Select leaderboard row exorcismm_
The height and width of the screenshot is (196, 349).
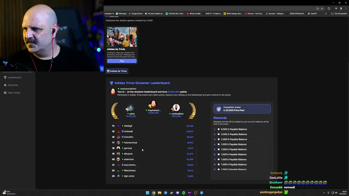(153, 165)
